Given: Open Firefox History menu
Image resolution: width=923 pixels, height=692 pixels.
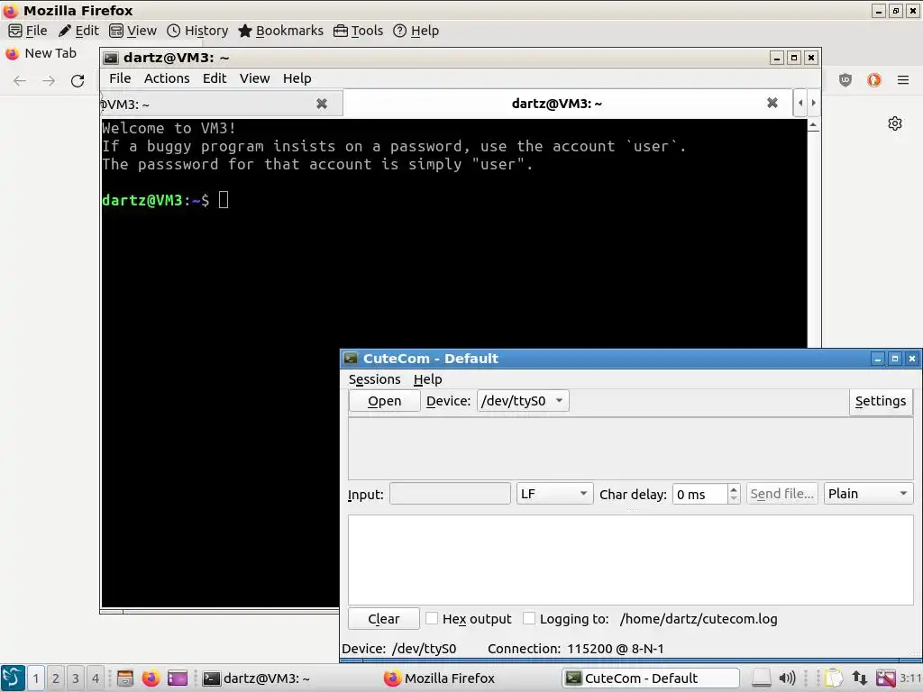Looking at the screenshot, I should coord(197,31).
